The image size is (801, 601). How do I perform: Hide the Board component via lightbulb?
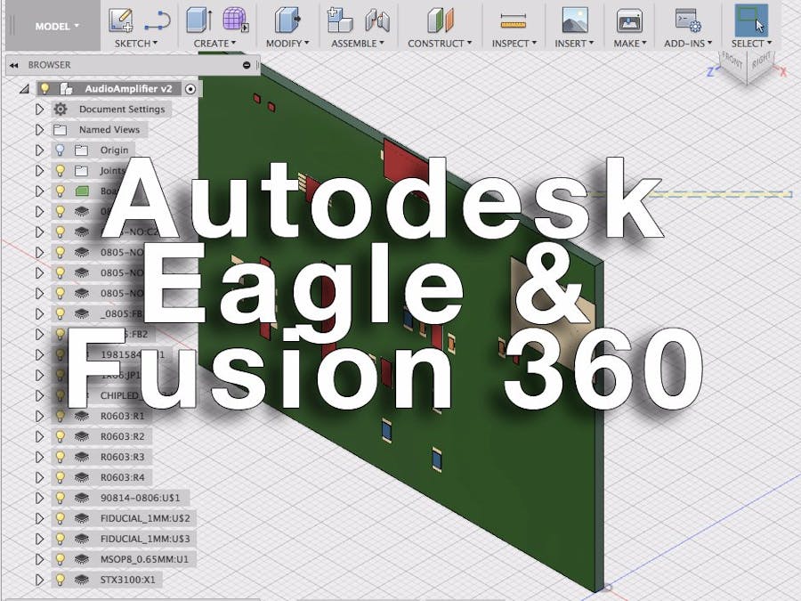pos(60,191)
